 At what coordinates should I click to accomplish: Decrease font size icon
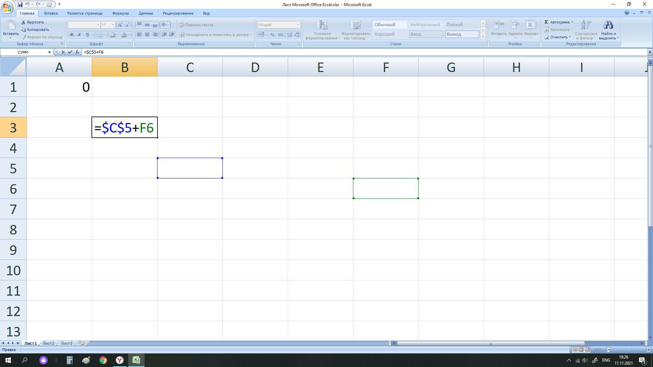(x=128, y=25)
